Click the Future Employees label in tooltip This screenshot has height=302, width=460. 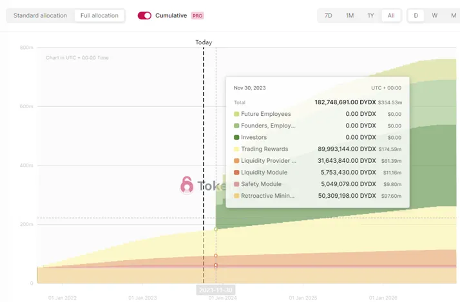266,114
